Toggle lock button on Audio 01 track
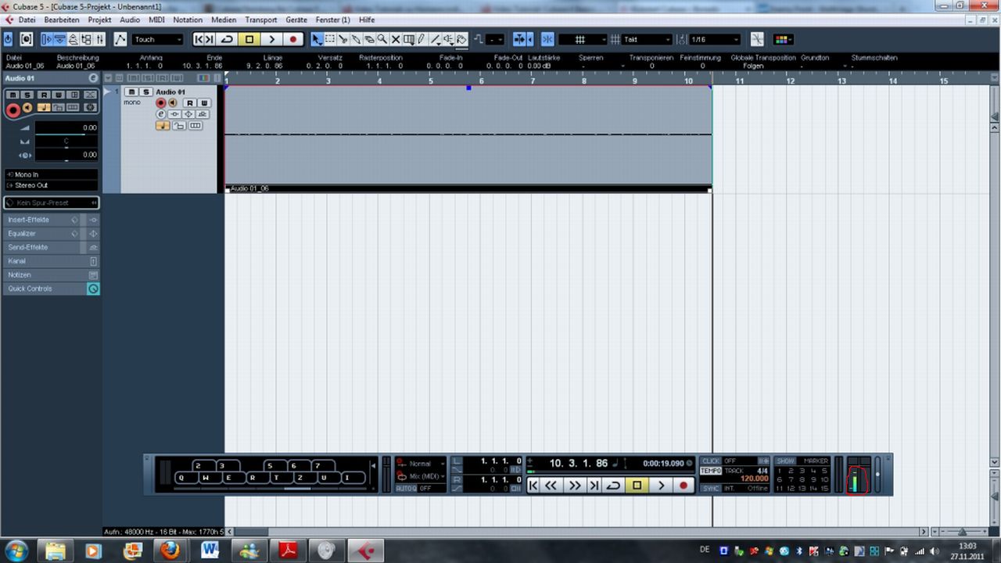Image resolution: width=1001 pixels, height=563 pixels. click(x=179, y=126)
